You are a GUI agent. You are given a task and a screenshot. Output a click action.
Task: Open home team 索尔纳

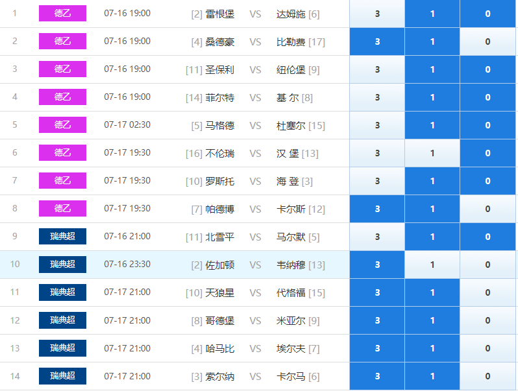(x=219, y=377)
